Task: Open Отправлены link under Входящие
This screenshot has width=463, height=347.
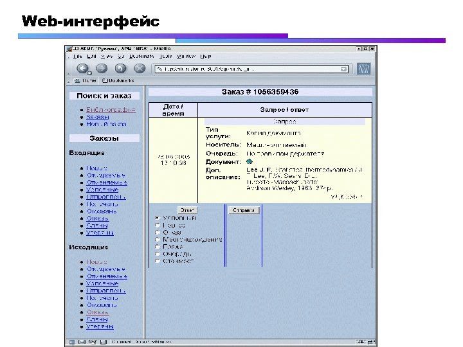Action: click(x=106, y=197)
